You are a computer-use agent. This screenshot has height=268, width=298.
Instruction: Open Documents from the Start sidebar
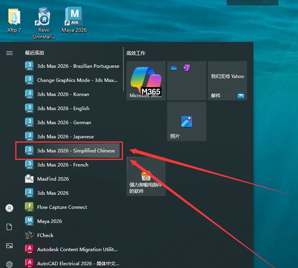[9, 227]
